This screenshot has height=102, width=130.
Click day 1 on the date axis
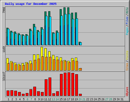pos(8,99)
